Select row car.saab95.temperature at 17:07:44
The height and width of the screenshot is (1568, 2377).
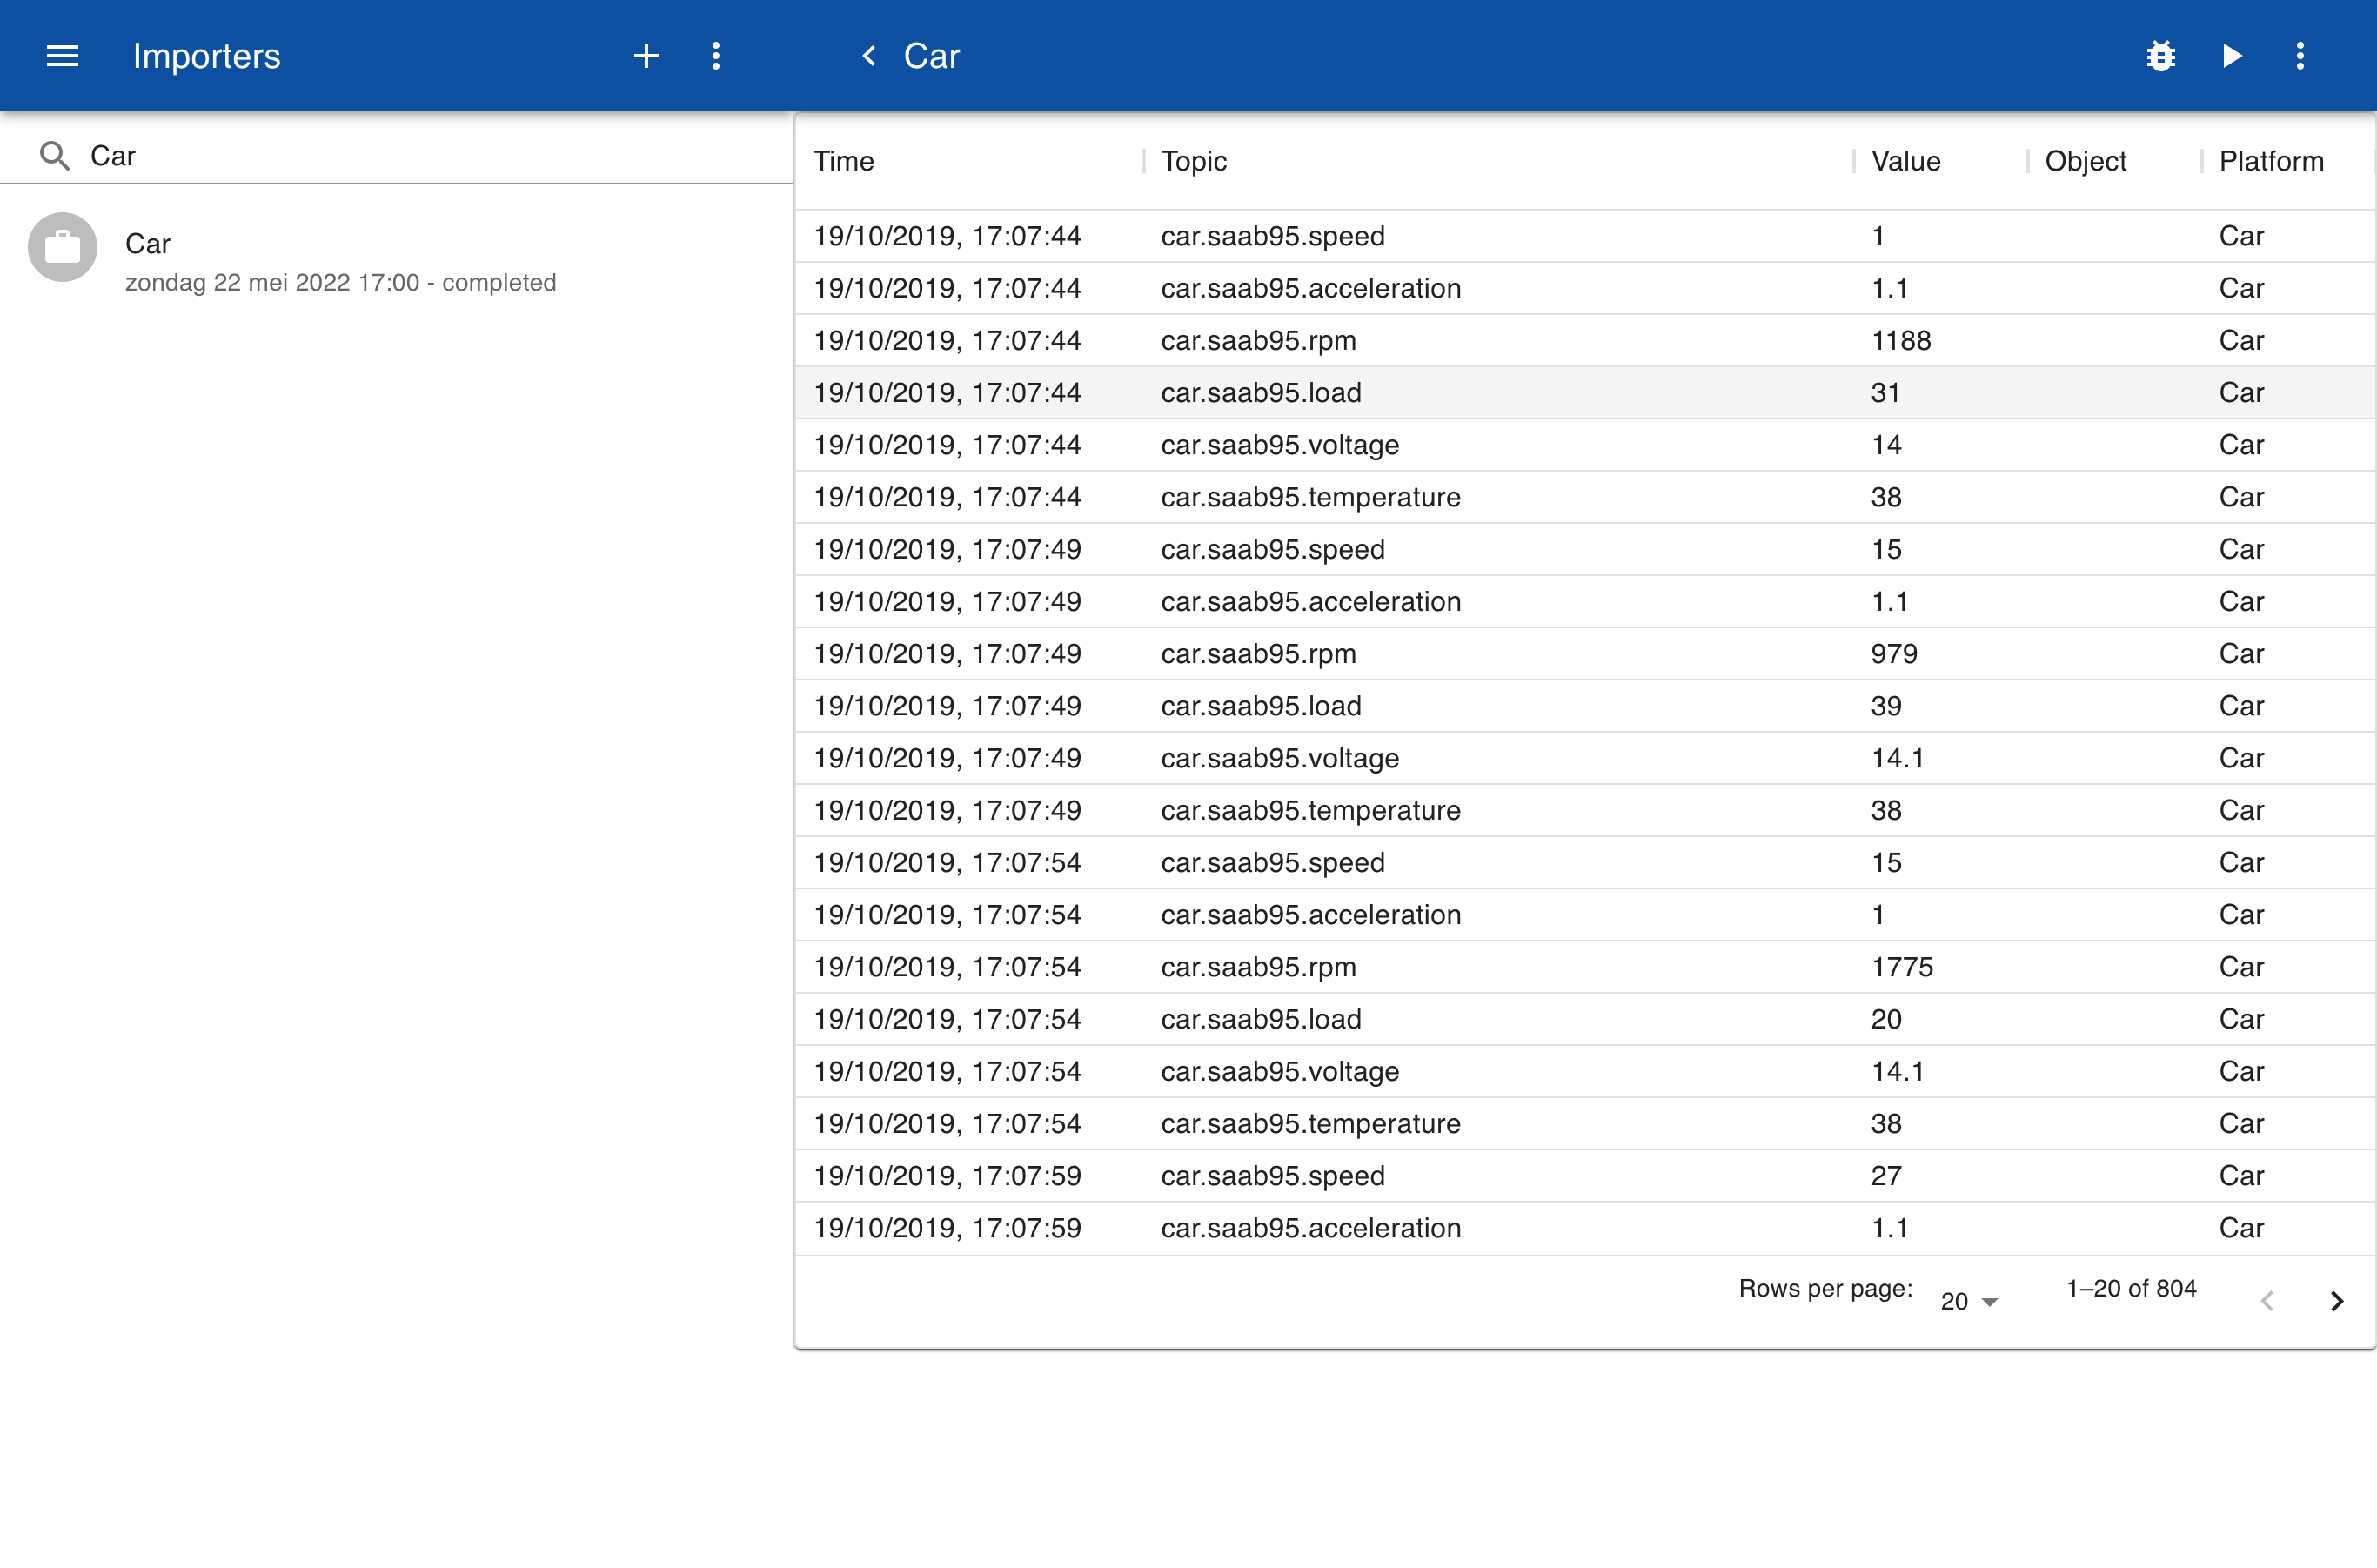click(1585, 497)
